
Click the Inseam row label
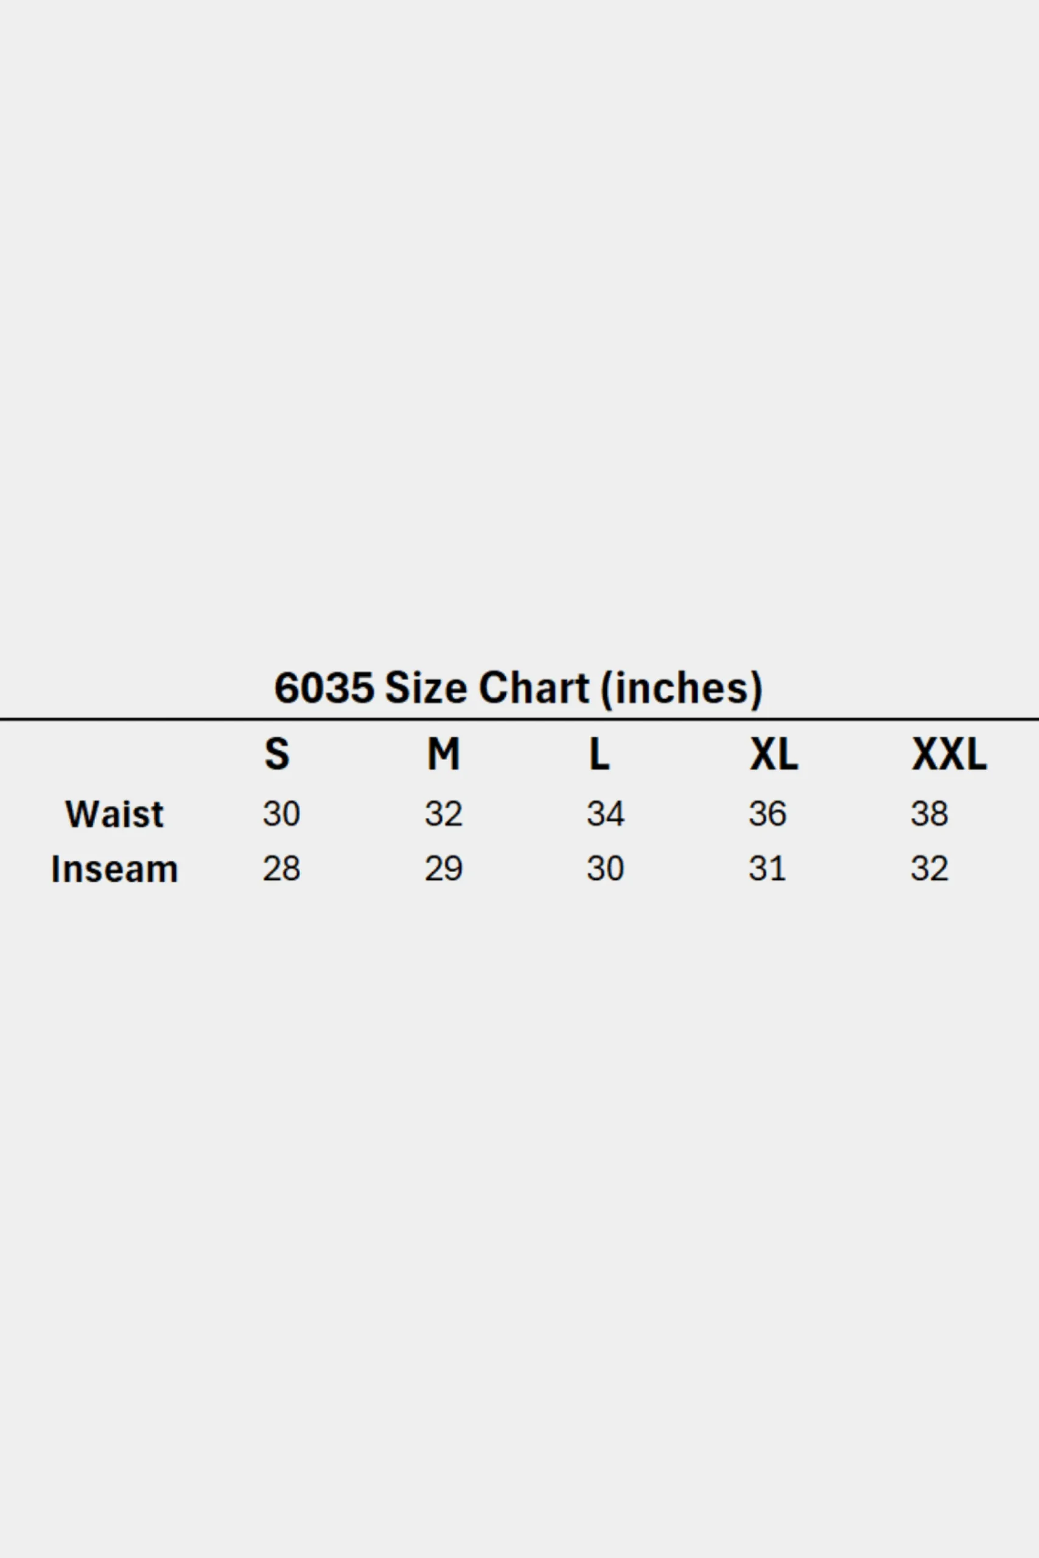tap(114, 868)
